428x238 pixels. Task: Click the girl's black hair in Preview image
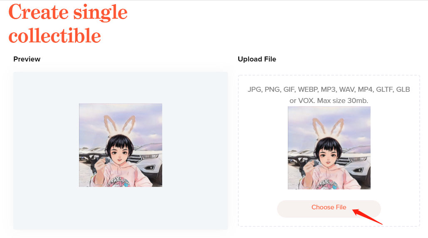pos(119,143)
